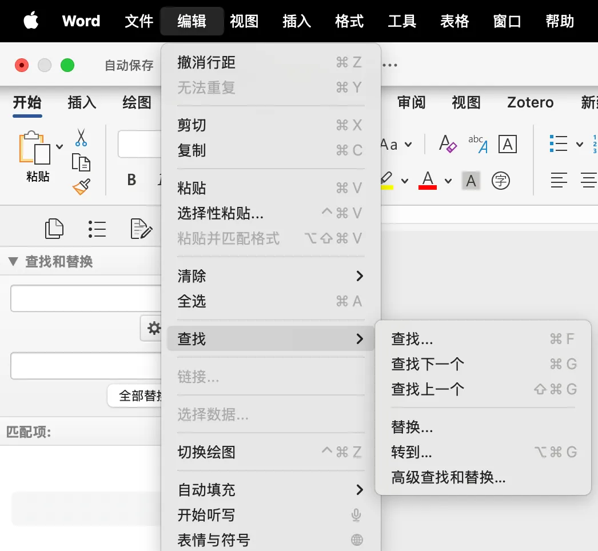Image resolution: width=598 pixels, height=551 pixels.
Task: Expand the Bullets dropdown arrow
Action: [579, 145]
